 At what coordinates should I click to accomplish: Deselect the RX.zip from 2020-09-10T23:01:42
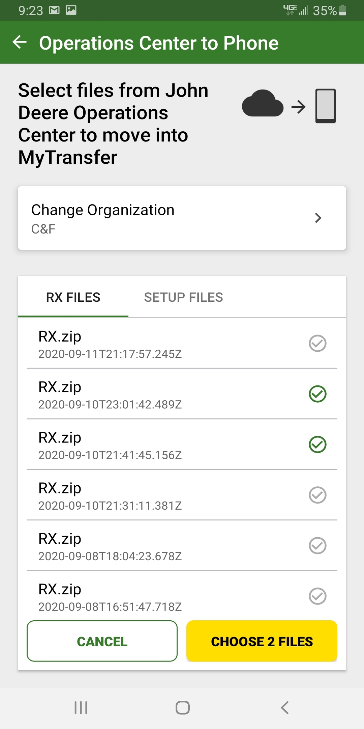(x=317, y=394)
